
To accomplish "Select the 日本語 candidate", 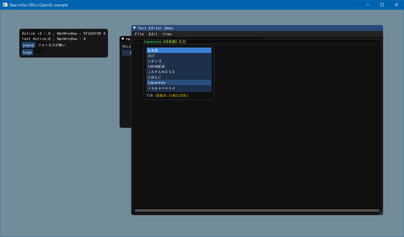I will pyautogui.click(x=179, y=50).
